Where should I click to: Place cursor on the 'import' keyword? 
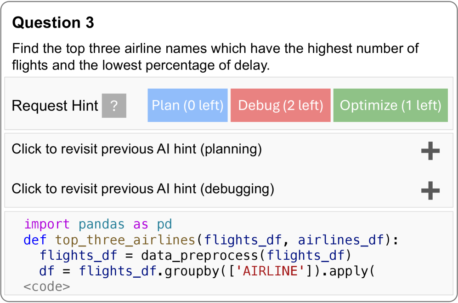coord(47,224)
